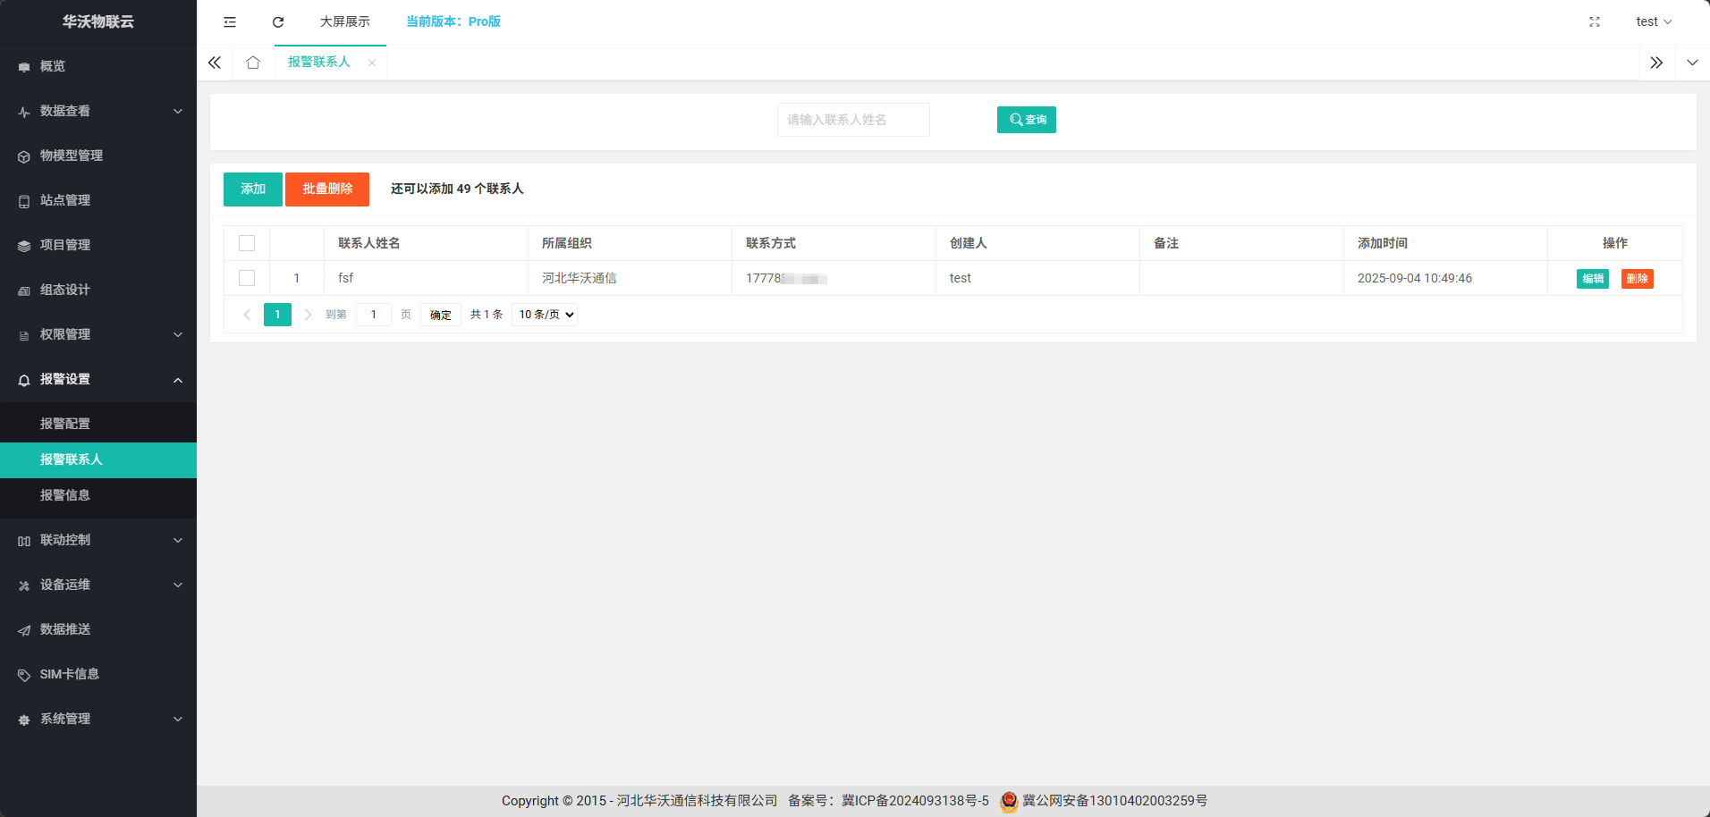
Task: Click the refresh icon in top bar
Action: (x=278, y=21)
